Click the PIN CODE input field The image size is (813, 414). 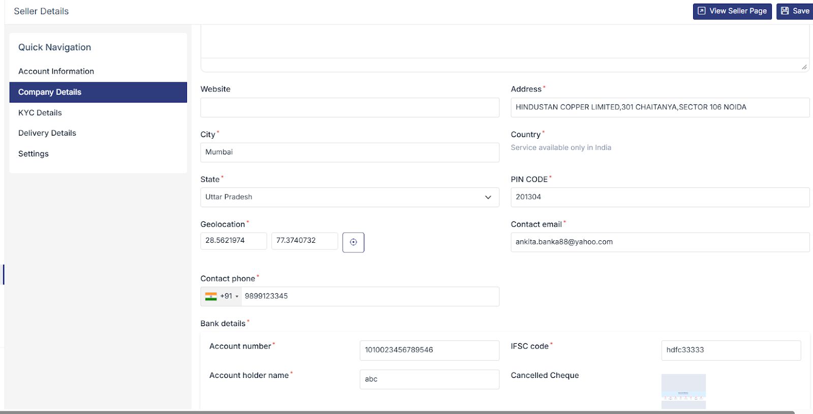[660, 197]
